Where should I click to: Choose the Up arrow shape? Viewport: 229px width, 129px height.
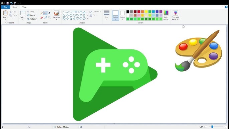[x=84, y=15]
